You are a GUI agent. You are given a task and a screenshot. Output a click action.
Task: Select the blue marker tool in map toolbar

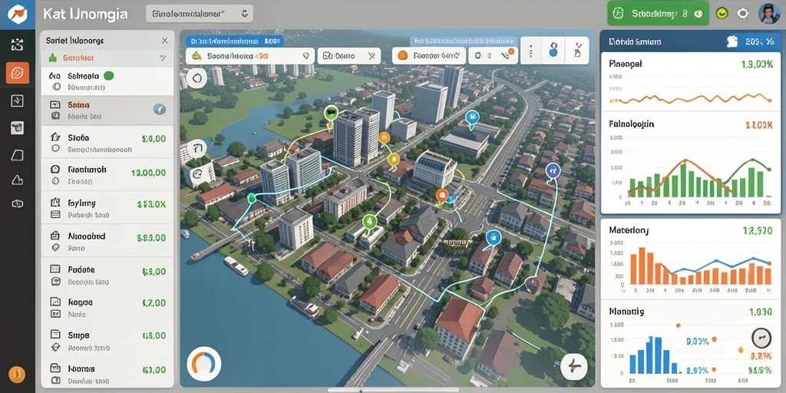click(554, 50)
